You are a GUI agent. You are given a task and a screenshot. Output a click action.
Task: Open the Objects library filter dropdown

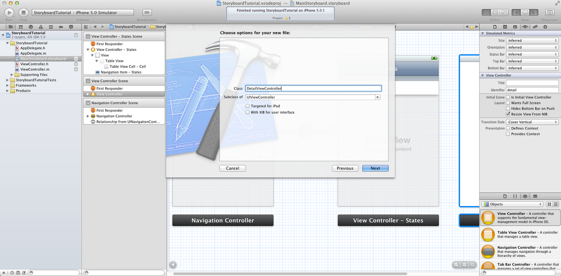(x=512, y=204)
